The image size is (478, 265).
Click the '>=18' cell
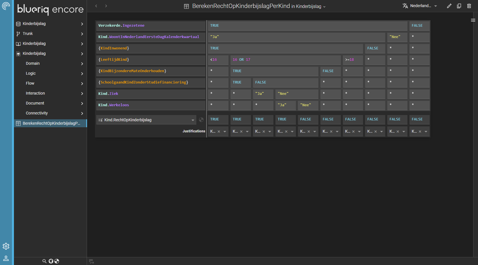[x=353, y=60]
